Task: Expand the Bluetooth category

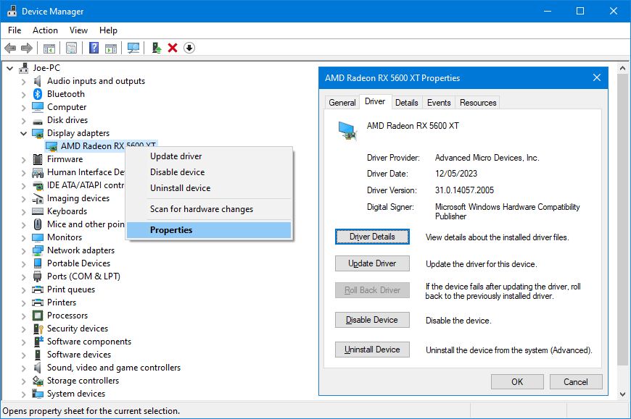Action: (23, 95)
